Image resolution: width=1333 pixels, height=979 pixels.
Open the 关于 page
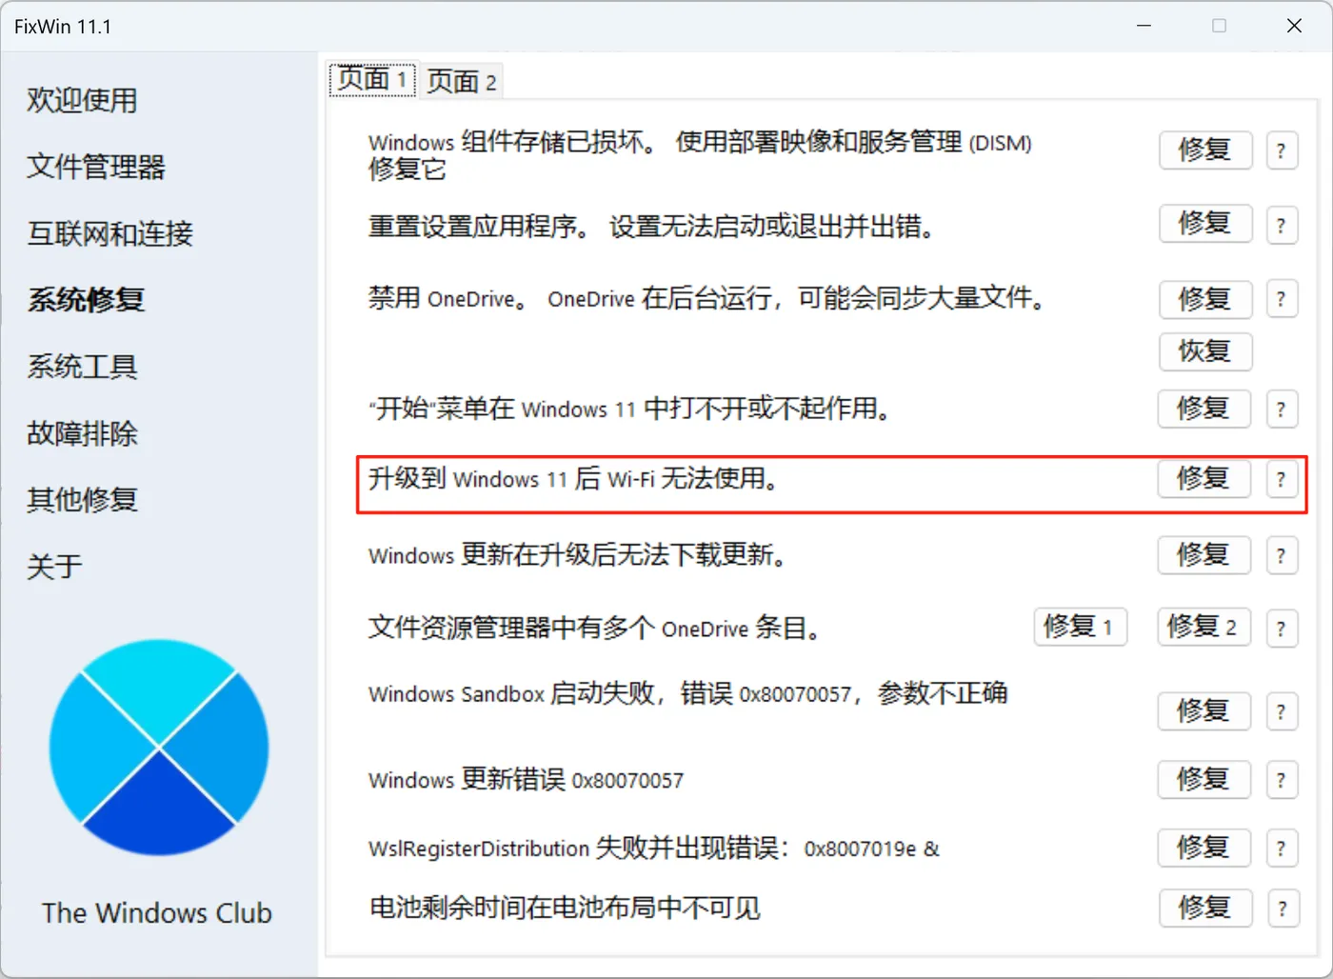point(54,567)
